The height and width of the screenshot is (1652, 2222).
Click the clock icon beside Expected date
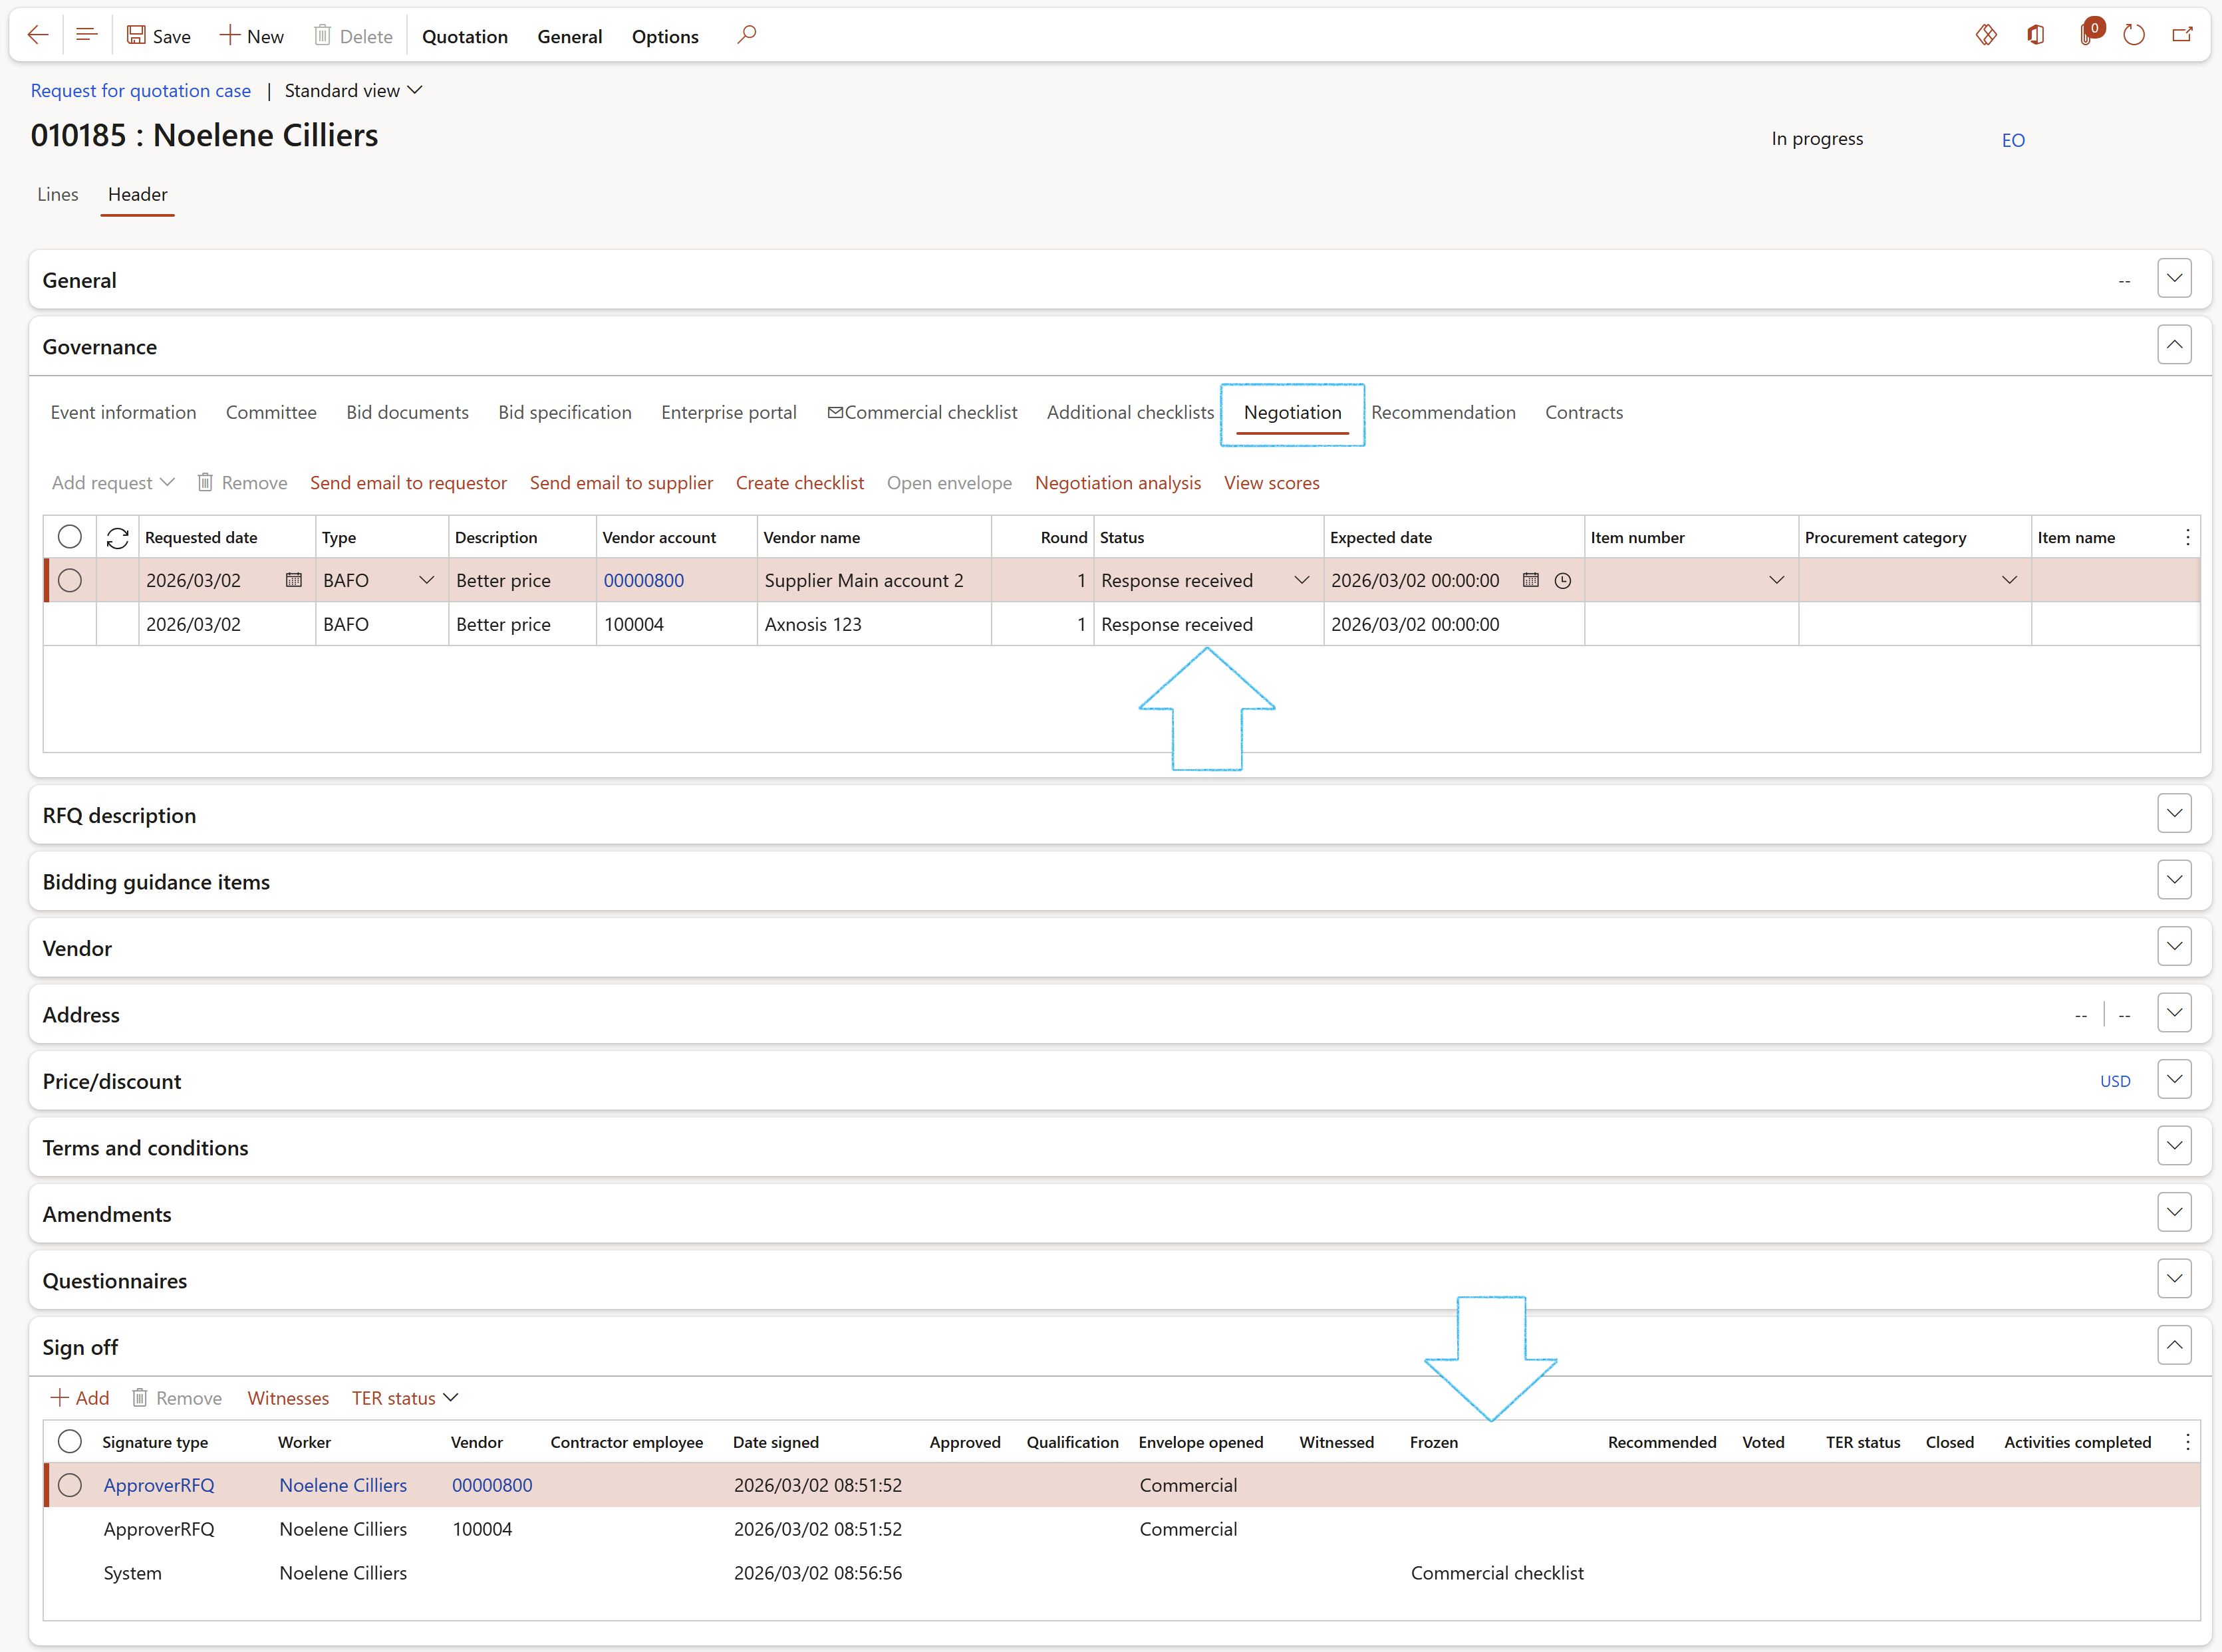pyautogui.click(x=1563, y=581)
